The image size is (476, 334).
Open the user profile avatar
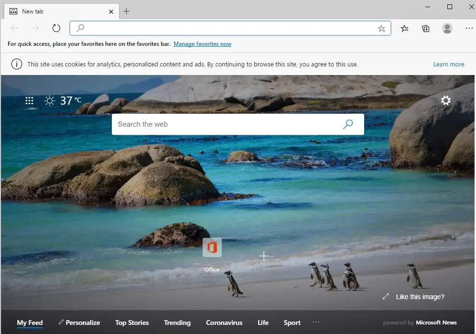[x=447, y=28]
